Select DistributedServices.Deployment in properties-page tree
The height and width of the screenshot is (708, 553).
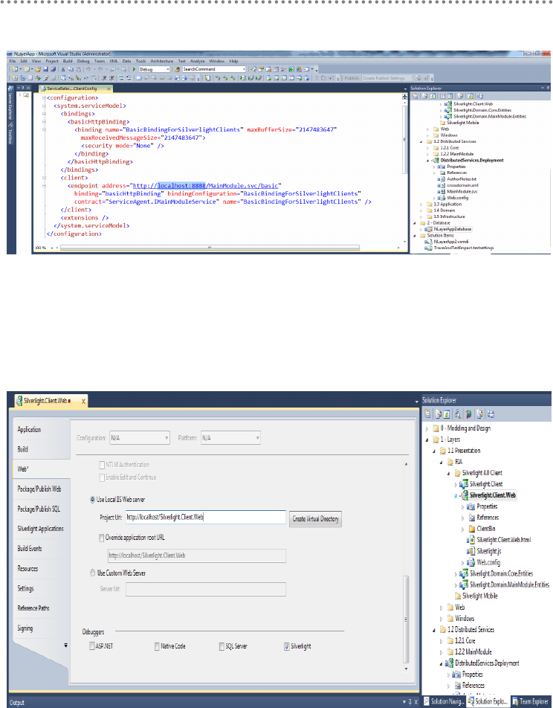[x=487, y=663]
